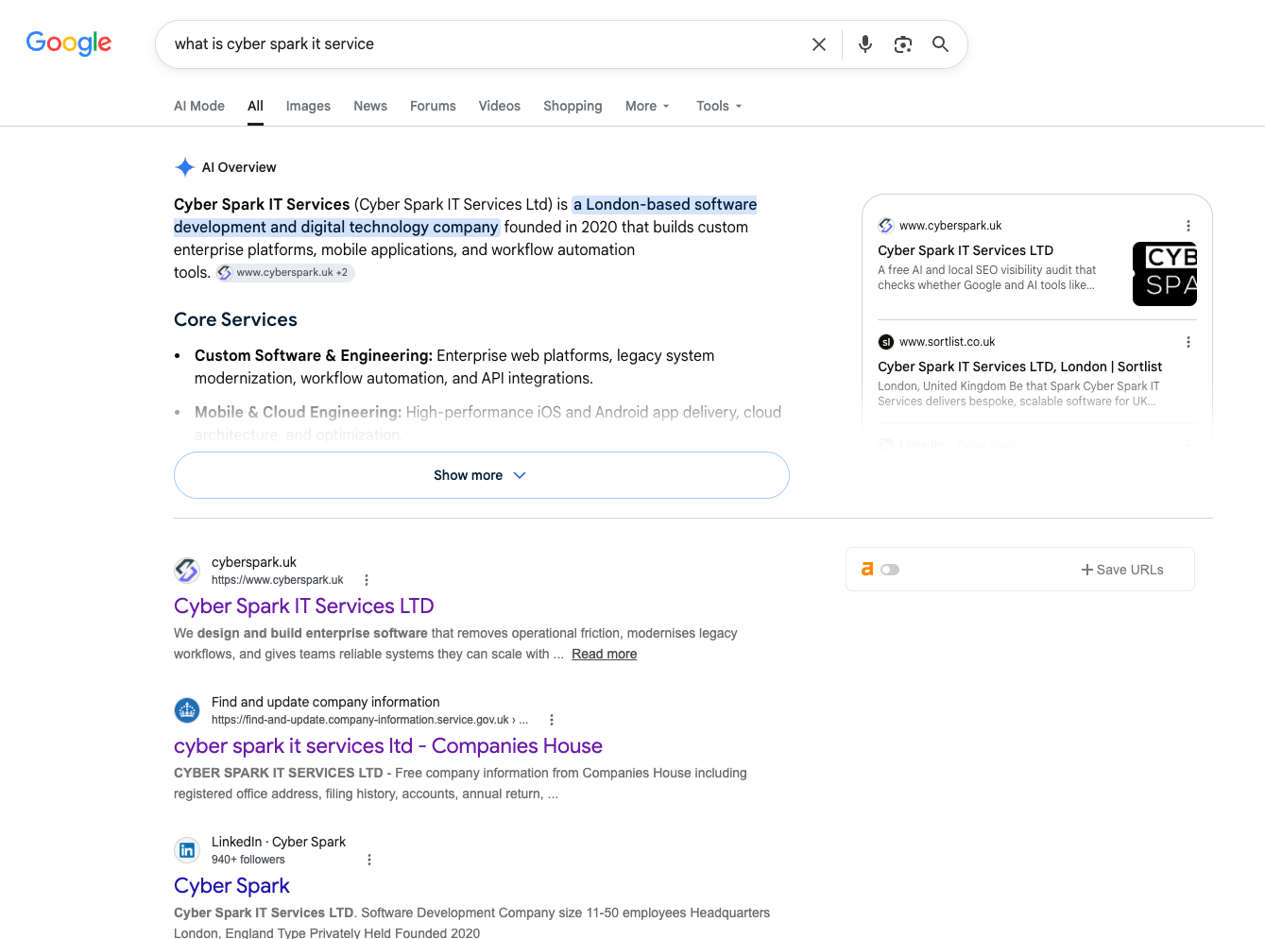Open three-dot menu beside Companies House URL

point(552,720)
